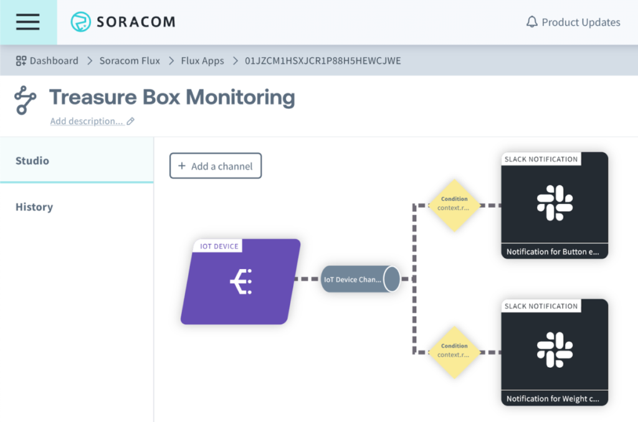Select the IoT Device Channel cylinder

tap(360, 279)
